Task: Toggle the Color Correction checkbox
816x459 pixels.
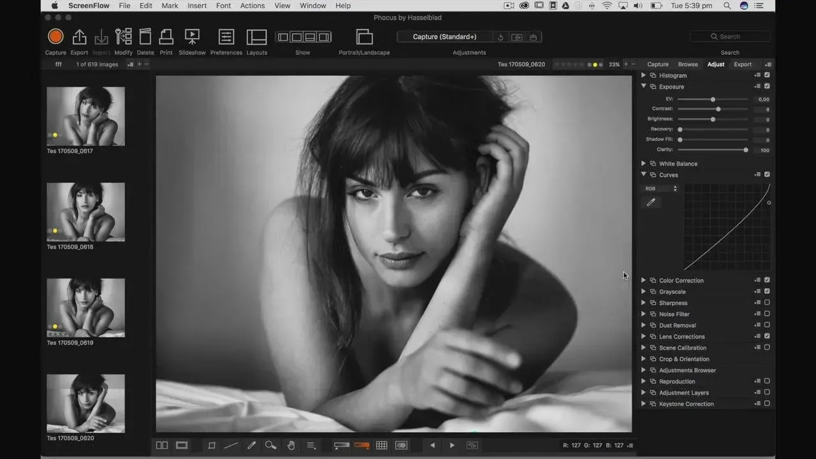Action: coord(767,280)
